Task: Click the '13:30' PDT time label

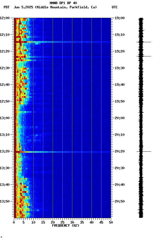Action: [x=5, y=168]
